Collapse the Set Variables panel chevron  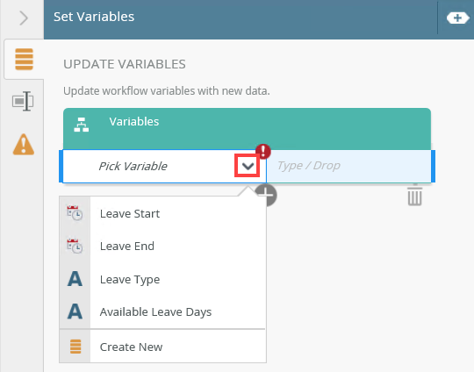coord(24,18)
